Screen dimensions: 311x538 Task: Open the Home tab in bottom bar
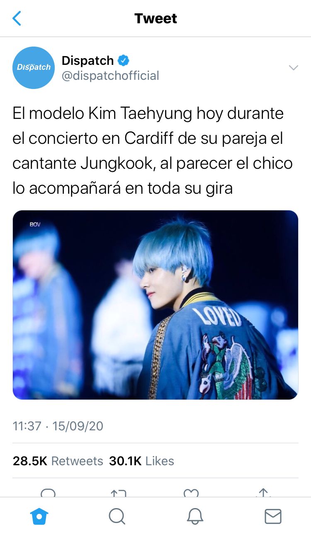[x=39, y=516]
